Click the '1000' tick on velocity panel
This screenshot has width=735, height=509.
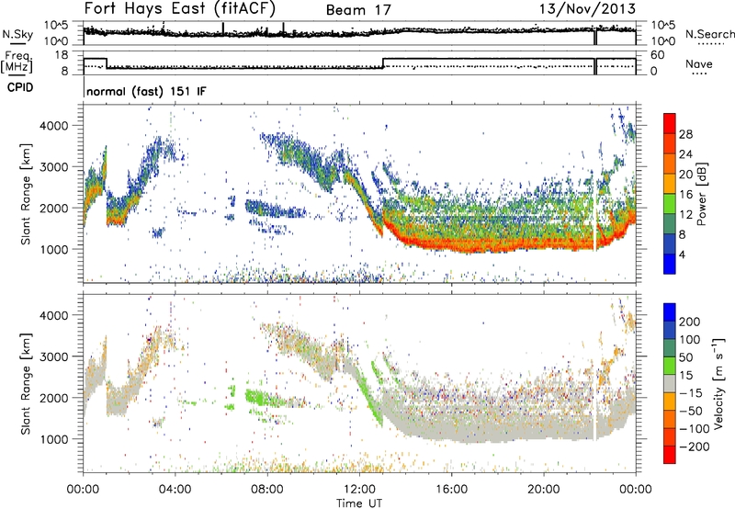pyautogui.click(x=53, y=439)
